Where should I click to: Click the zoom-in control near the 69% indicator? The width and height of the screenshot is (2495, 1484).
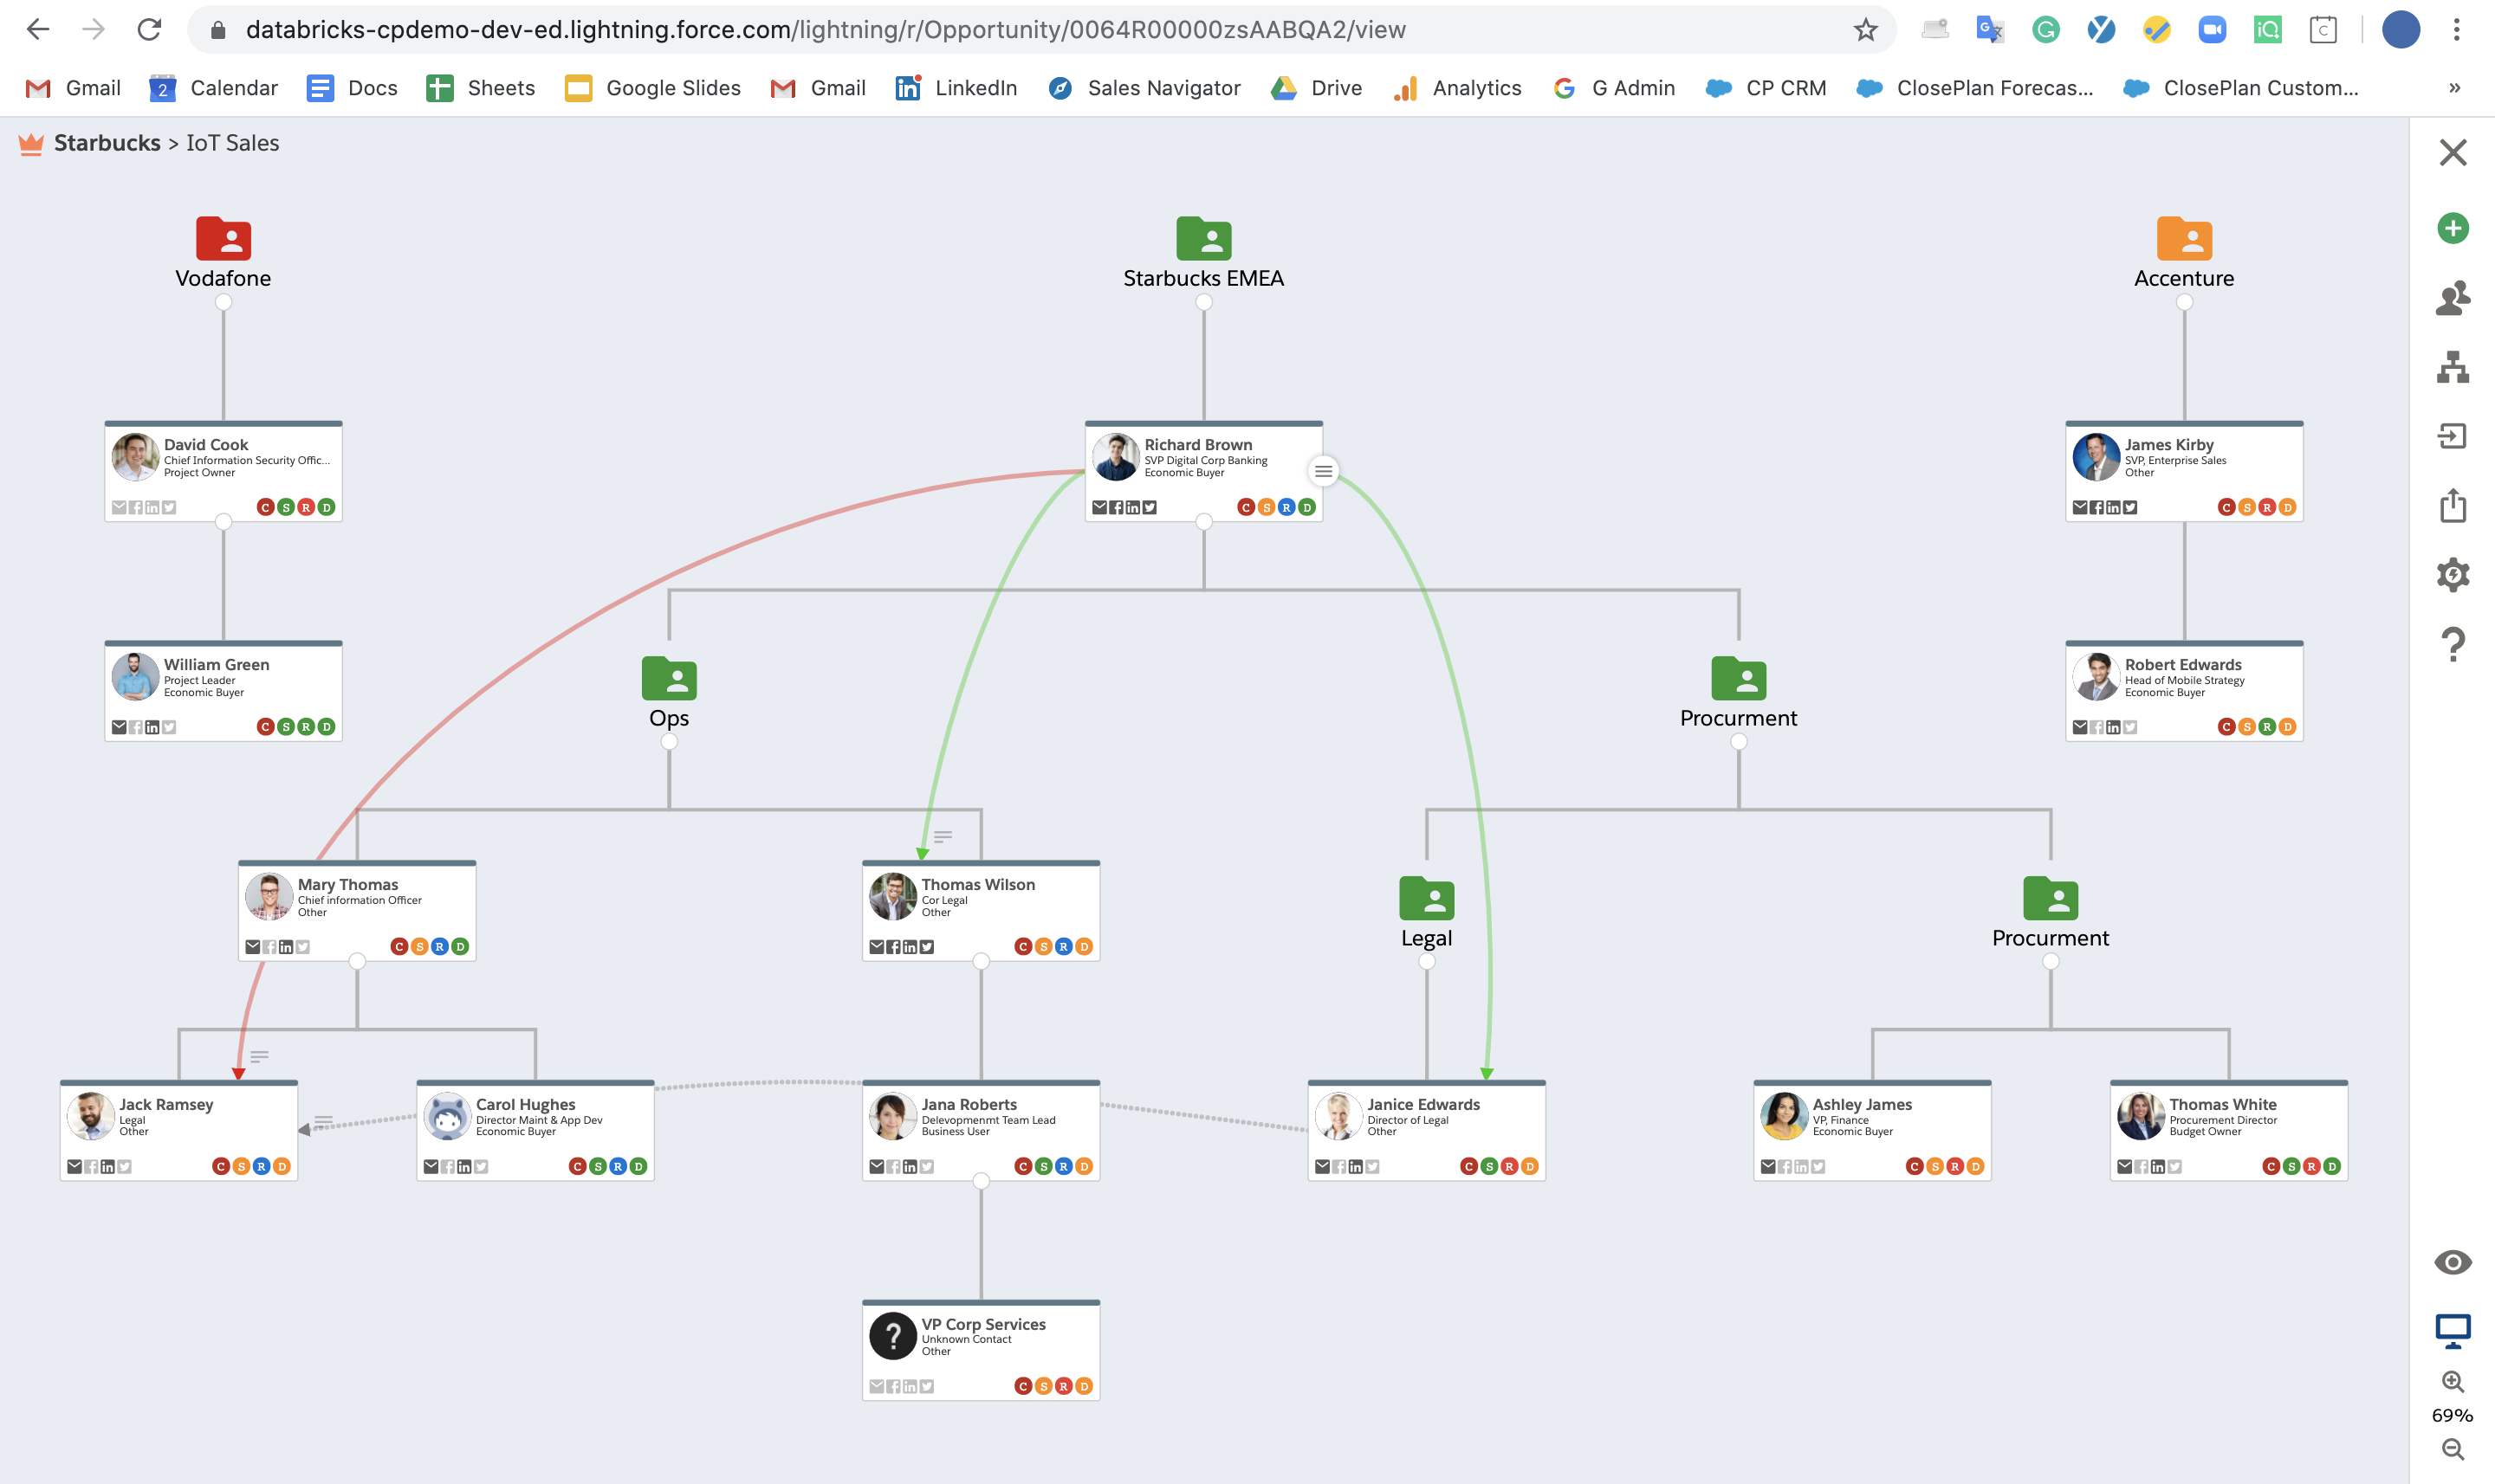[x=2453, y=1381]
